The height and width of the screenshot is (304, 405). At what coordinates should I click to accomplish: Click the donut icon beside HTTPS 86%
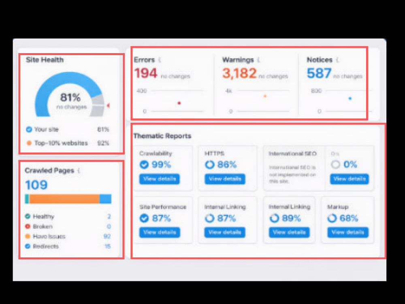tap(209, 165)
